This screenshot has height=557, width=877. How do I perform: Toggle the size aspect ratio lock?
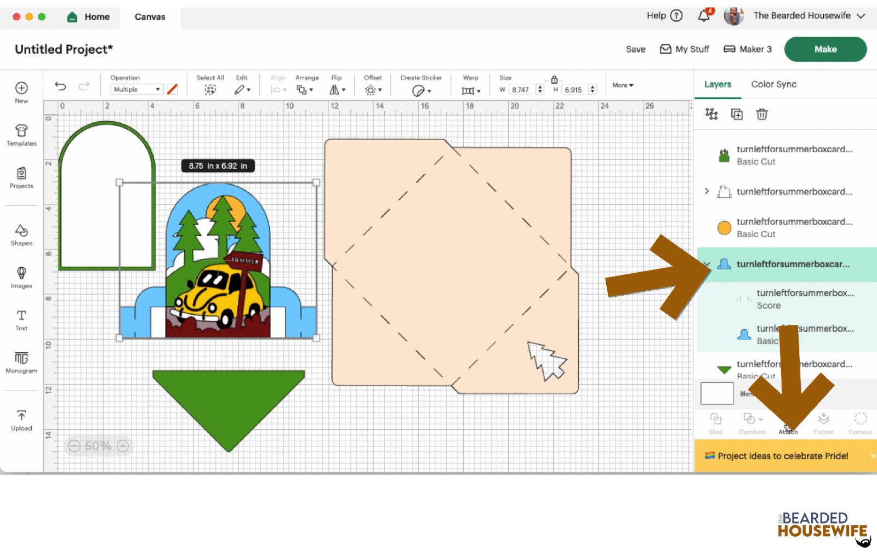click(554, 79)
